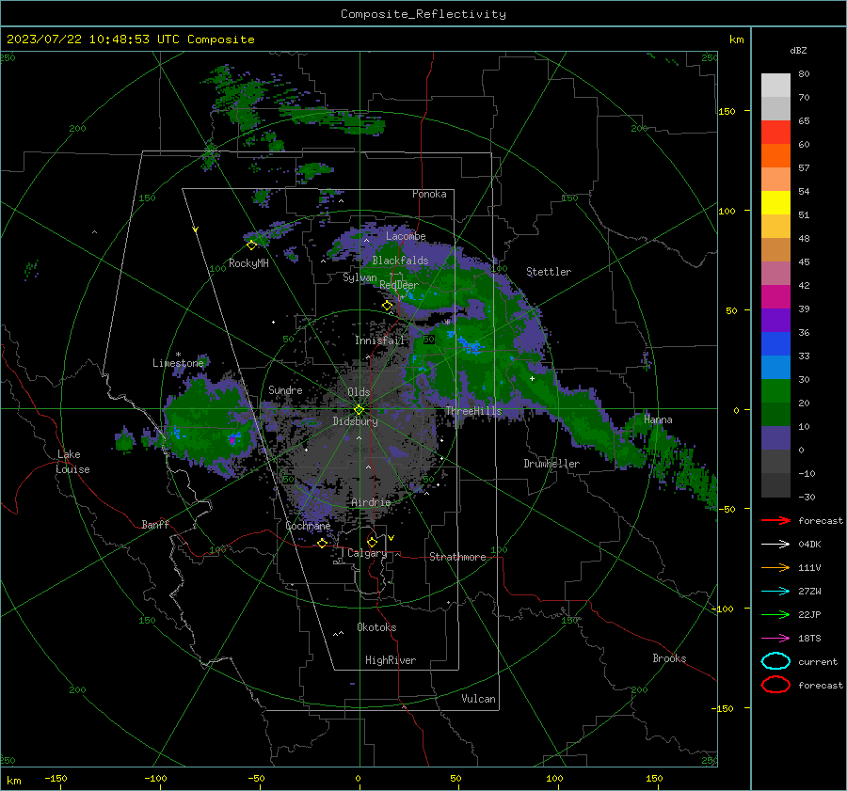The width and height of the screenshot is (847, 791).
Task: Click the yellow diamond marker below RedDeer
Action: pos(388,306)
